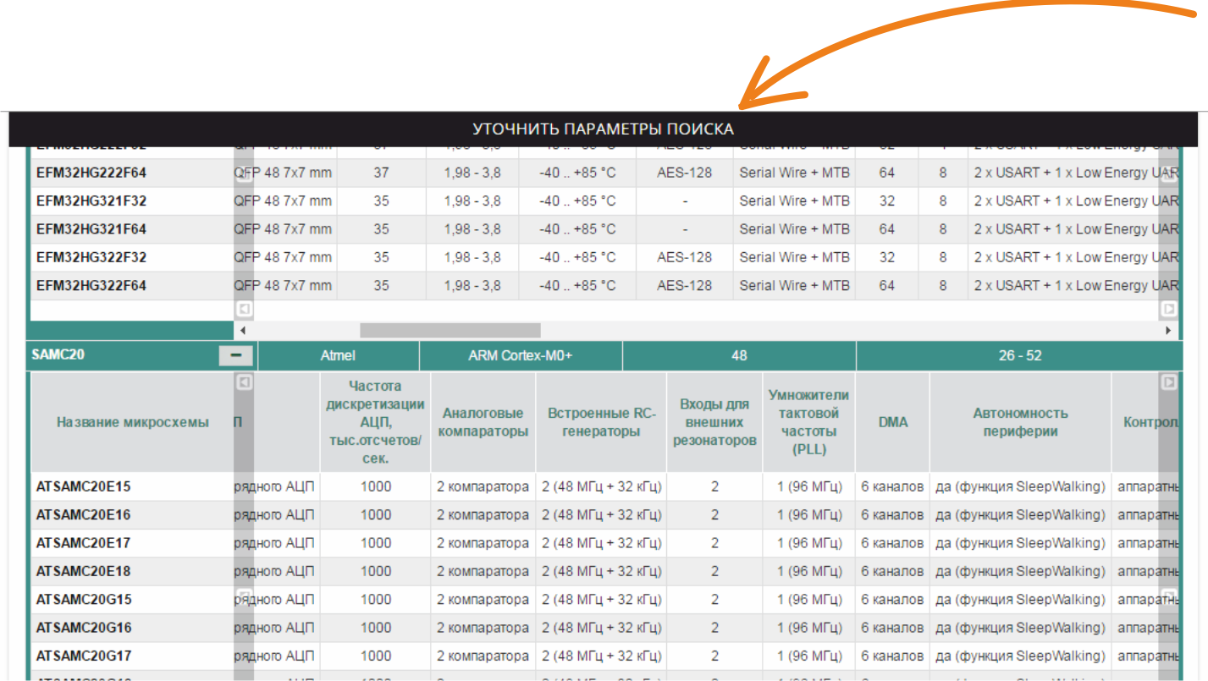Click the 48 value in SAMC20 header
This screenshot has height=681, width=1208.
[x=739, y=356]
